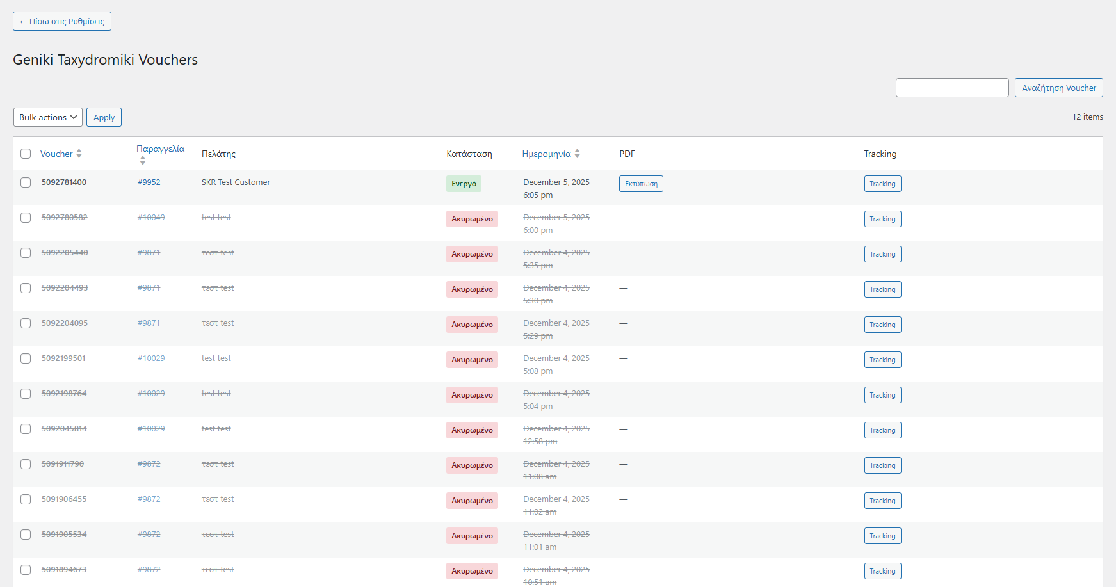Screen dimensions: 1116x587
Task: Sort by the Ημερομηνία column header
Action: click(546, 154)
